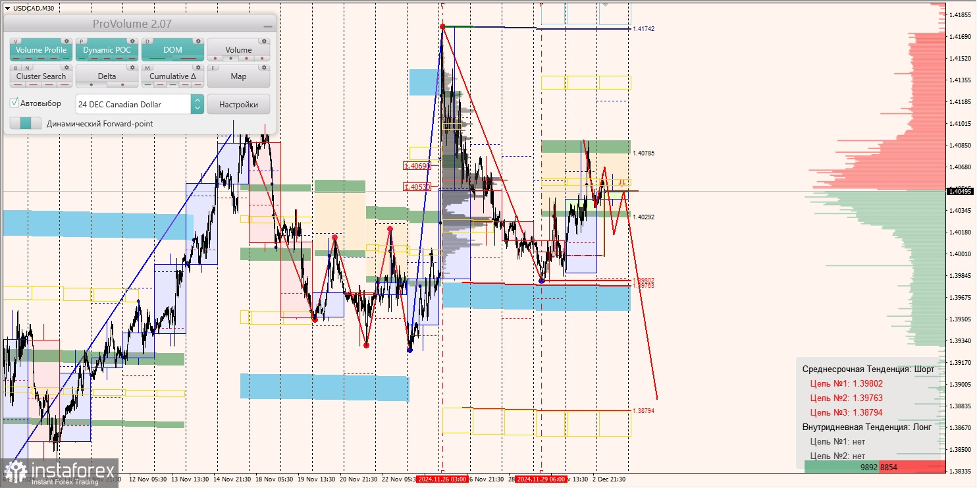Open the Настройки settings button
This screenshot has height=488, width=977.
tap(238, 104)
